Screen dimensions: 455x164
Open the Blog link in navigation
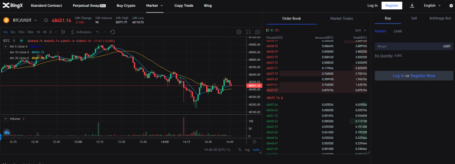pyautogui.click(x=208, y=5)
